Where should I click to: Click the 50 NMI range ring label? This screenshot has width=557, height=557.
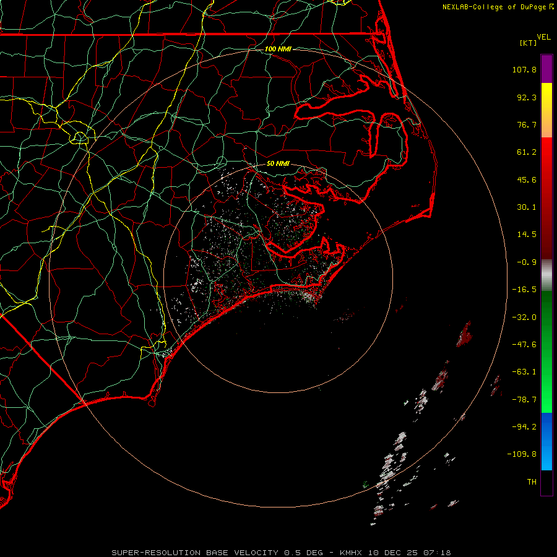[x=278, y=163]
